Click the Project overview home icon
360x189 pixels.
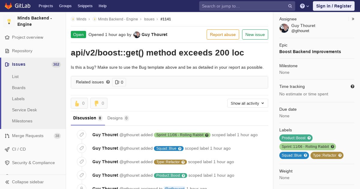pyautogui.click(x=7, y=37)
